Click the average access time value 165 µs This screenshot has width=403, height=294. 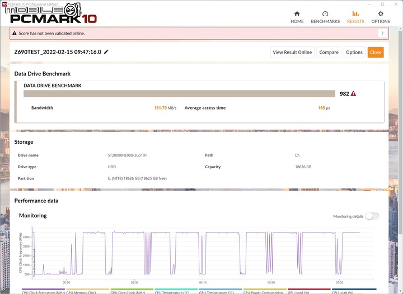point(324,108)
